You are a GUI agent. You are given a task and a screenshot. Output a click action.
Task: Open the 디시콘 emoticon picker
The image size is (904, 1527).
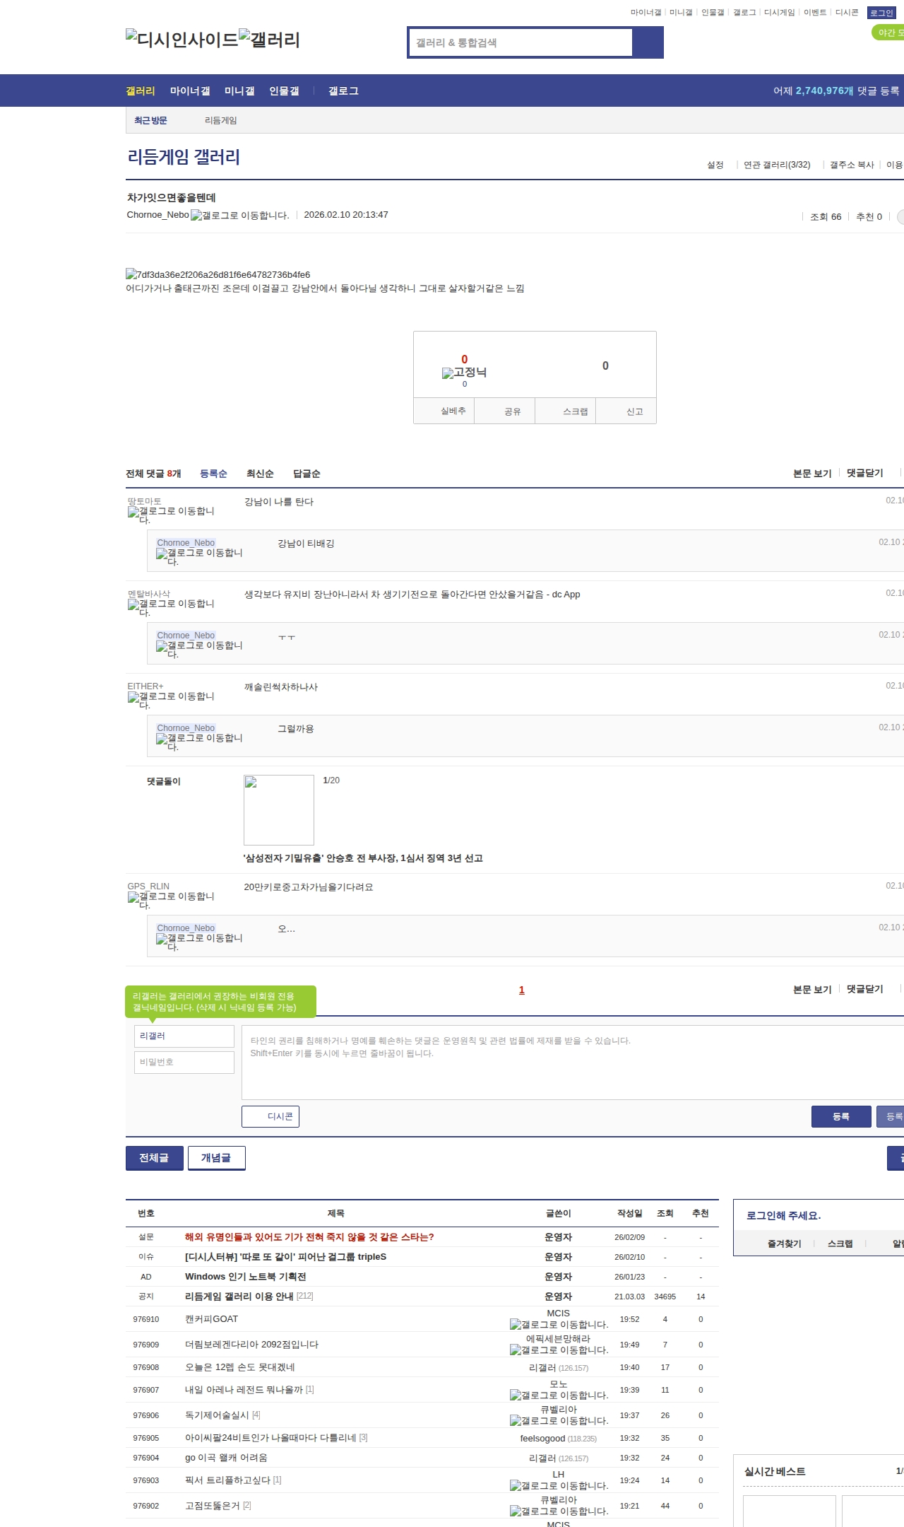(x=270, y=1116)
